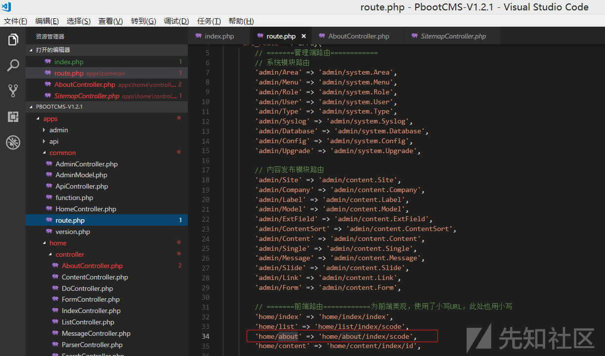
Task: Open the 查看(V) menu
Action: coord(111,21)
